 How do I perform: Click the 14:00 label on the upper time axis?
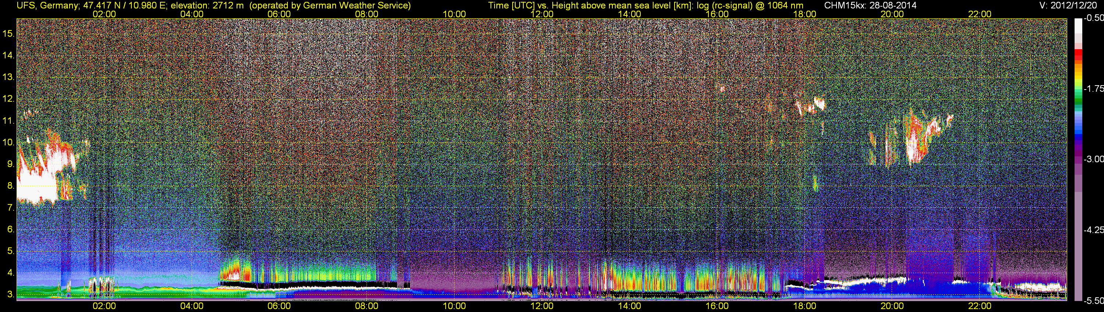pos(630,14)
